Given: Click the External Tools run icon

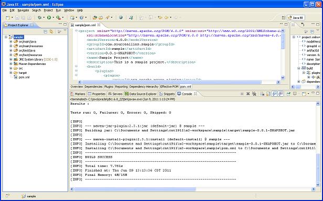Looking at the screenshot, I should (59, 18).
